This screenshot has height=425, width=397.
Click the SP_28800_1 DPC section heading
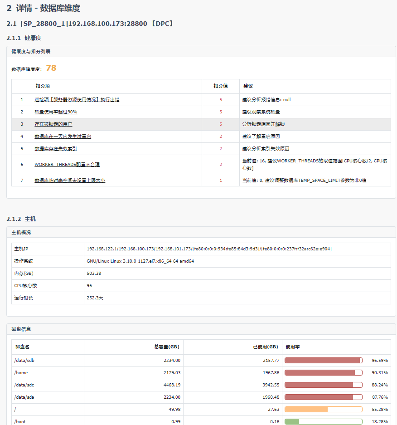click(91, 24)
